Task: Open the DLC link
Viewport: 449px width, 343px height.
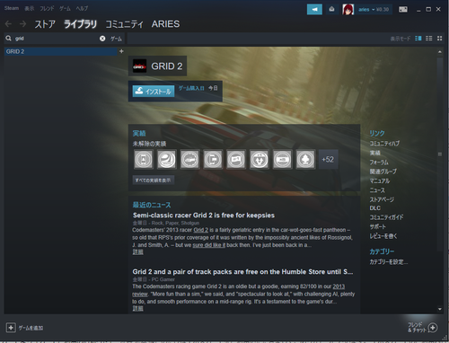Action: 375,208
